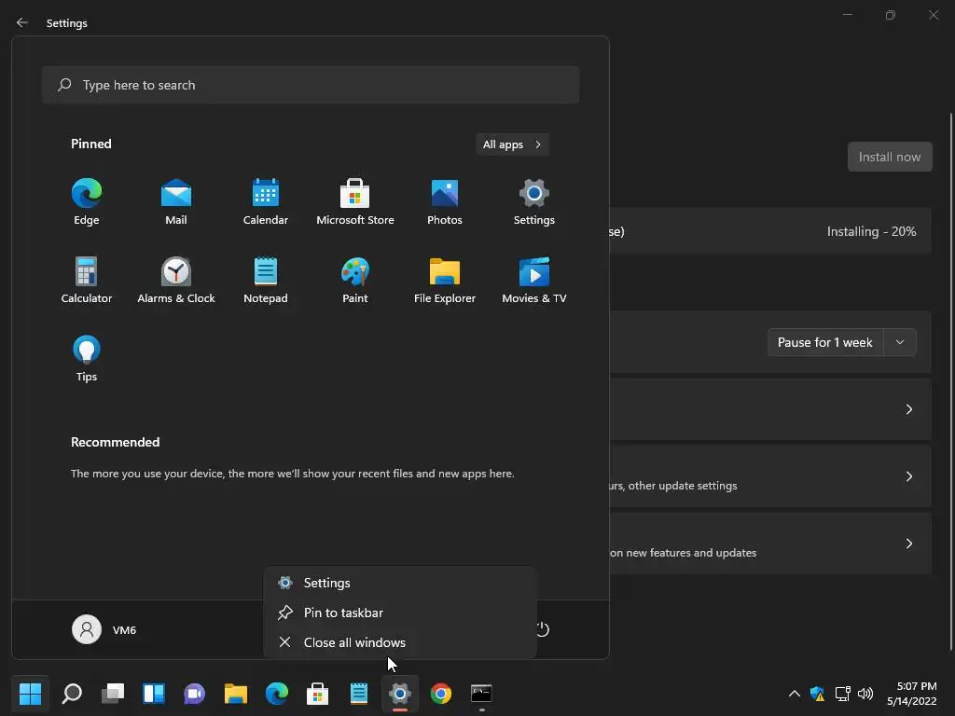Click Pause for 1 week button

(825, 342)
